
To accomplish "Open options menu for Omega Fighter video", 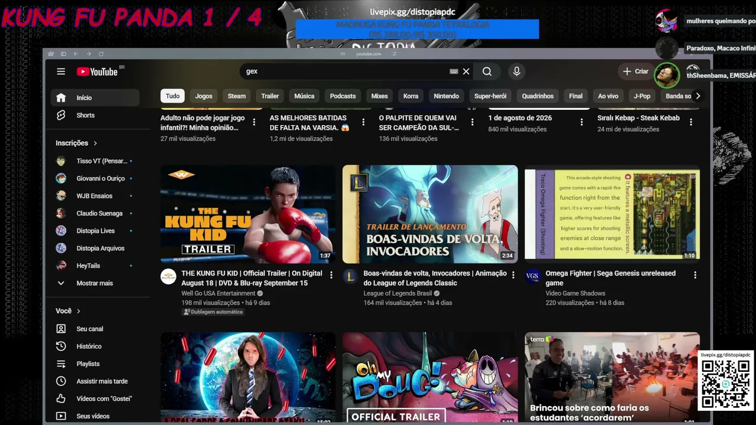I will pyautogui.click(x=695, y=275).
